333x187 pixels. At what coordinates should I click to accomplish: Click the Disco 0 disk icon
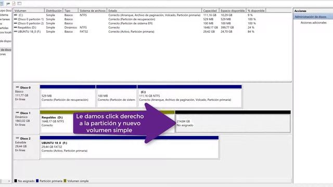click(x=17, y=87)
